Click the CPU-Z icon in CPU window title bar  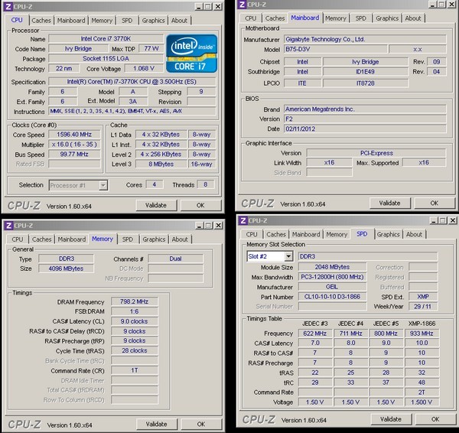point(8,6)
